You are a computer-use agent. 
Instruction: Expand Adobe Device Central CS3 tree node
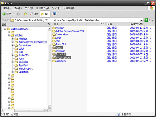pyautogui.click(x=12, y=42)
